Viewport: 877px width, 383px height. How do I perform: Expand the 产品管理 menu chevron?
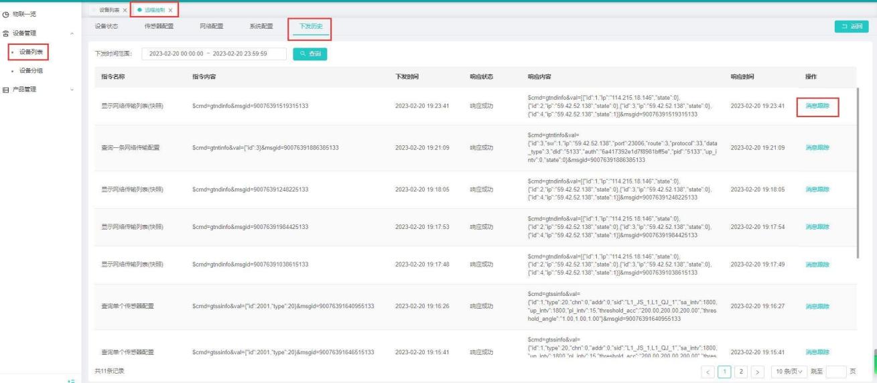coord(72,90)
